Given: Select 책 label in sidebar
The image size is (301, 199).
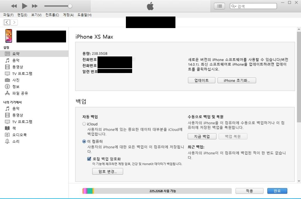Looking at the screenshot, I should (14, 128).
